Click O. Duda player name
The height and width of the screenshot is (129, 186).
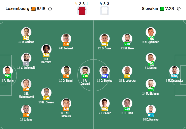[127, 113]
